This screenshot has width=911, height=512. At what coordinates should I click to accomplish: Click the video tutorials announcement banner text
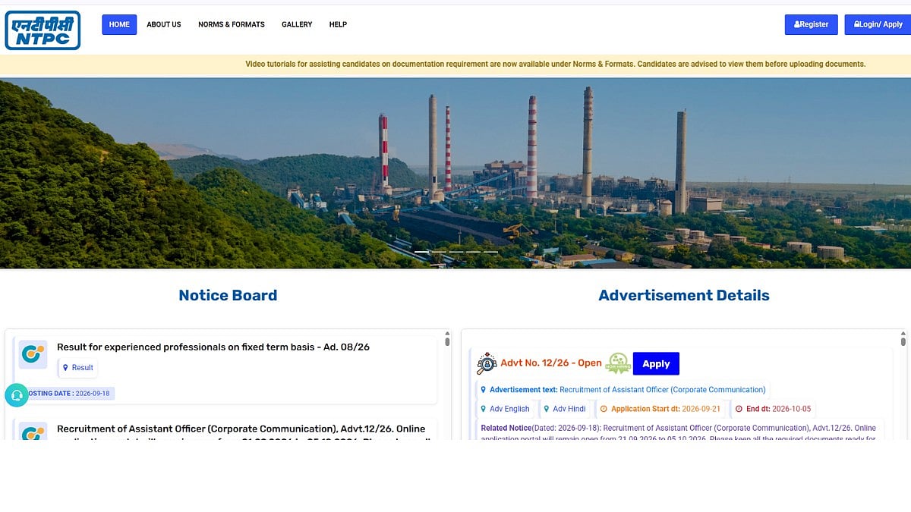coord(555,64)
